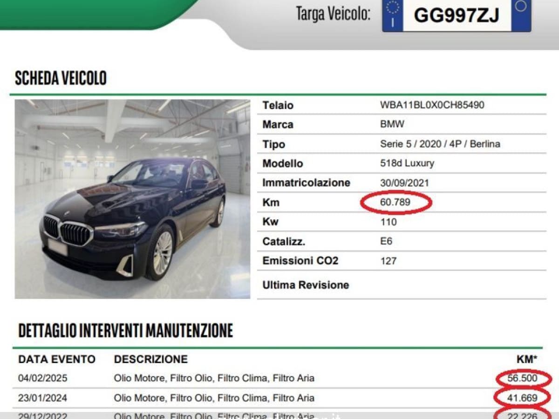Click the maintenance km value 56.500
559x419 pixels.
coord(522,378)
